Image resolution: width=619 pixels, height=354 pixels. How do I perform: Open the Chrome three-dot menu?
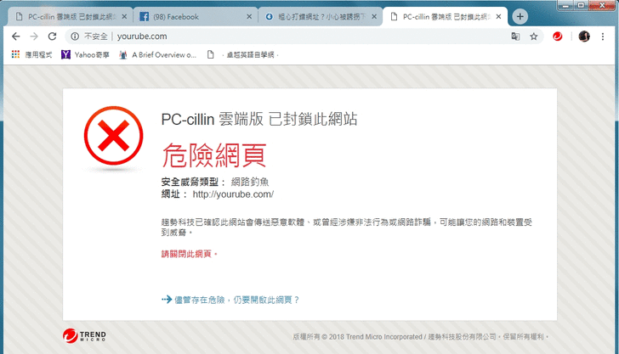[x=602, y=37]
